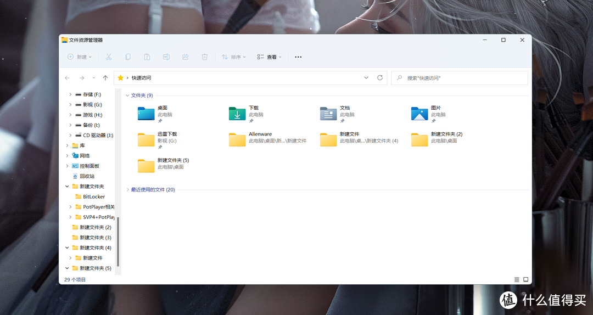Click the Share icon in toolbar
The image size is (593, 315).
pos(186,57)
